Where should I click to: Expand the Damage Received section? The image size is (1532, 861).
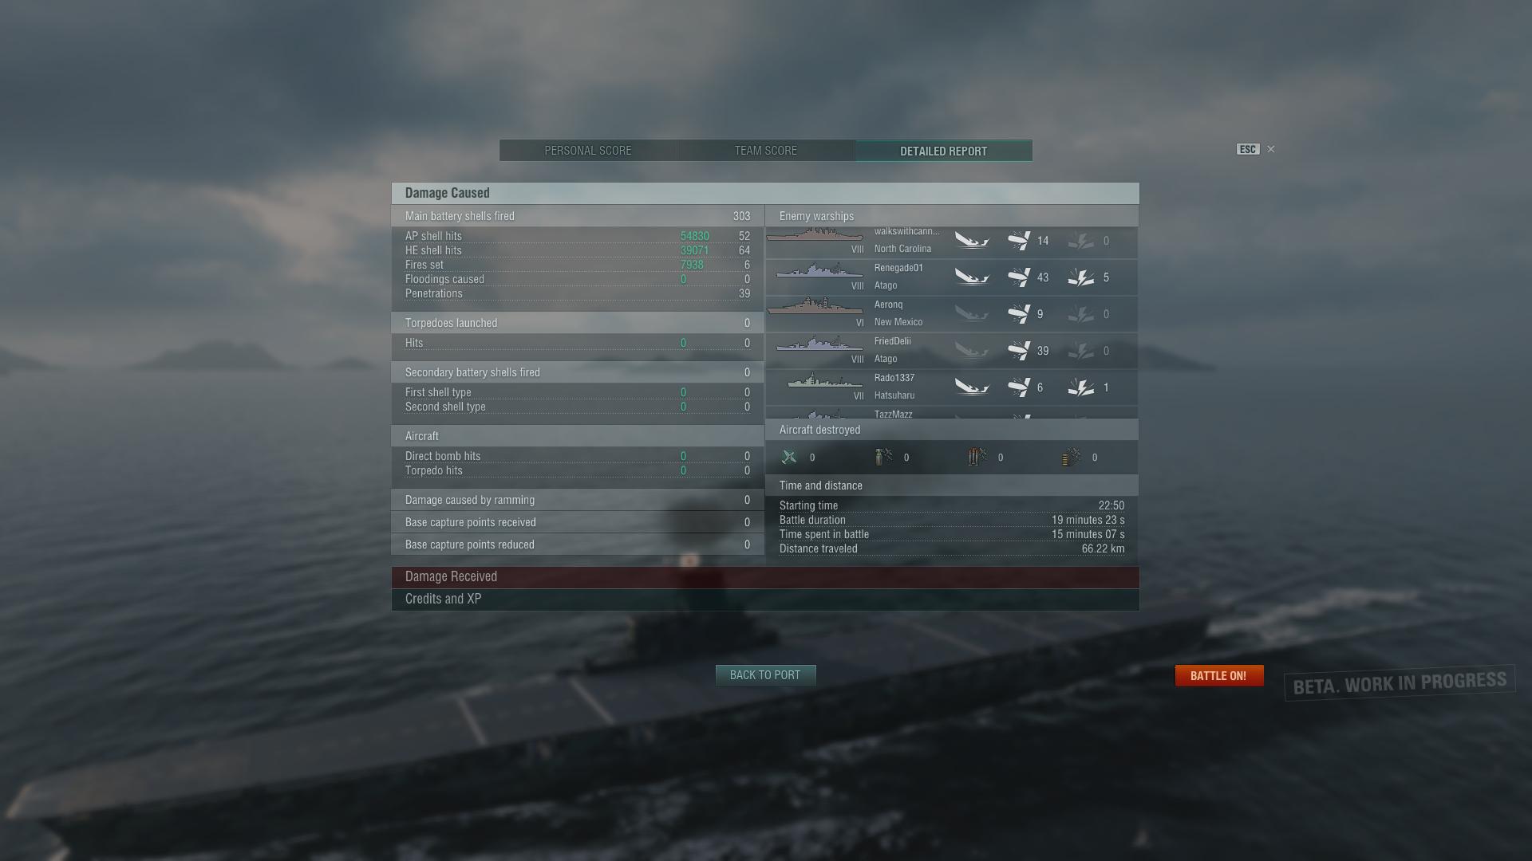click(765, 577)
